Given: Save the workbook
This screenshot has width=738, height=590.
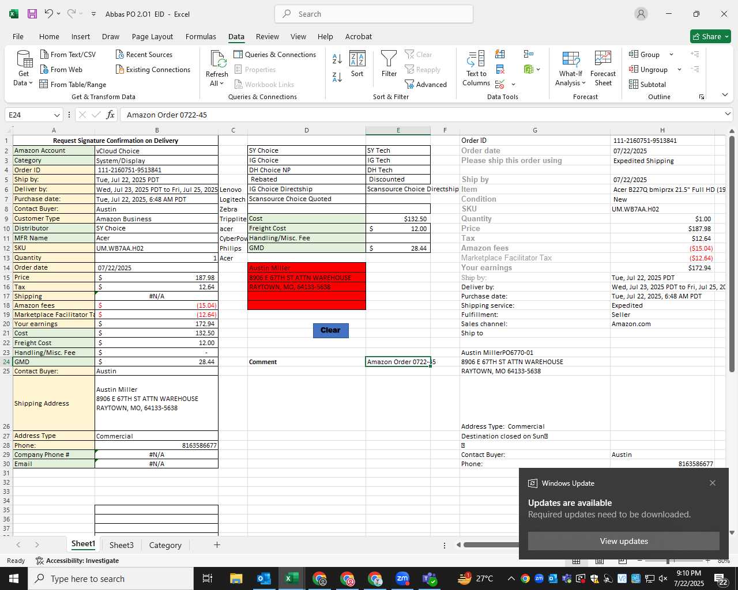Looking at the screenshot, I should [32, 14].
